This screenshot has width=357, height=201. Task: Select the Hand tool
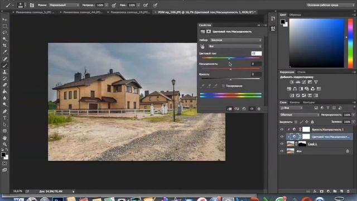pos(4,138)
